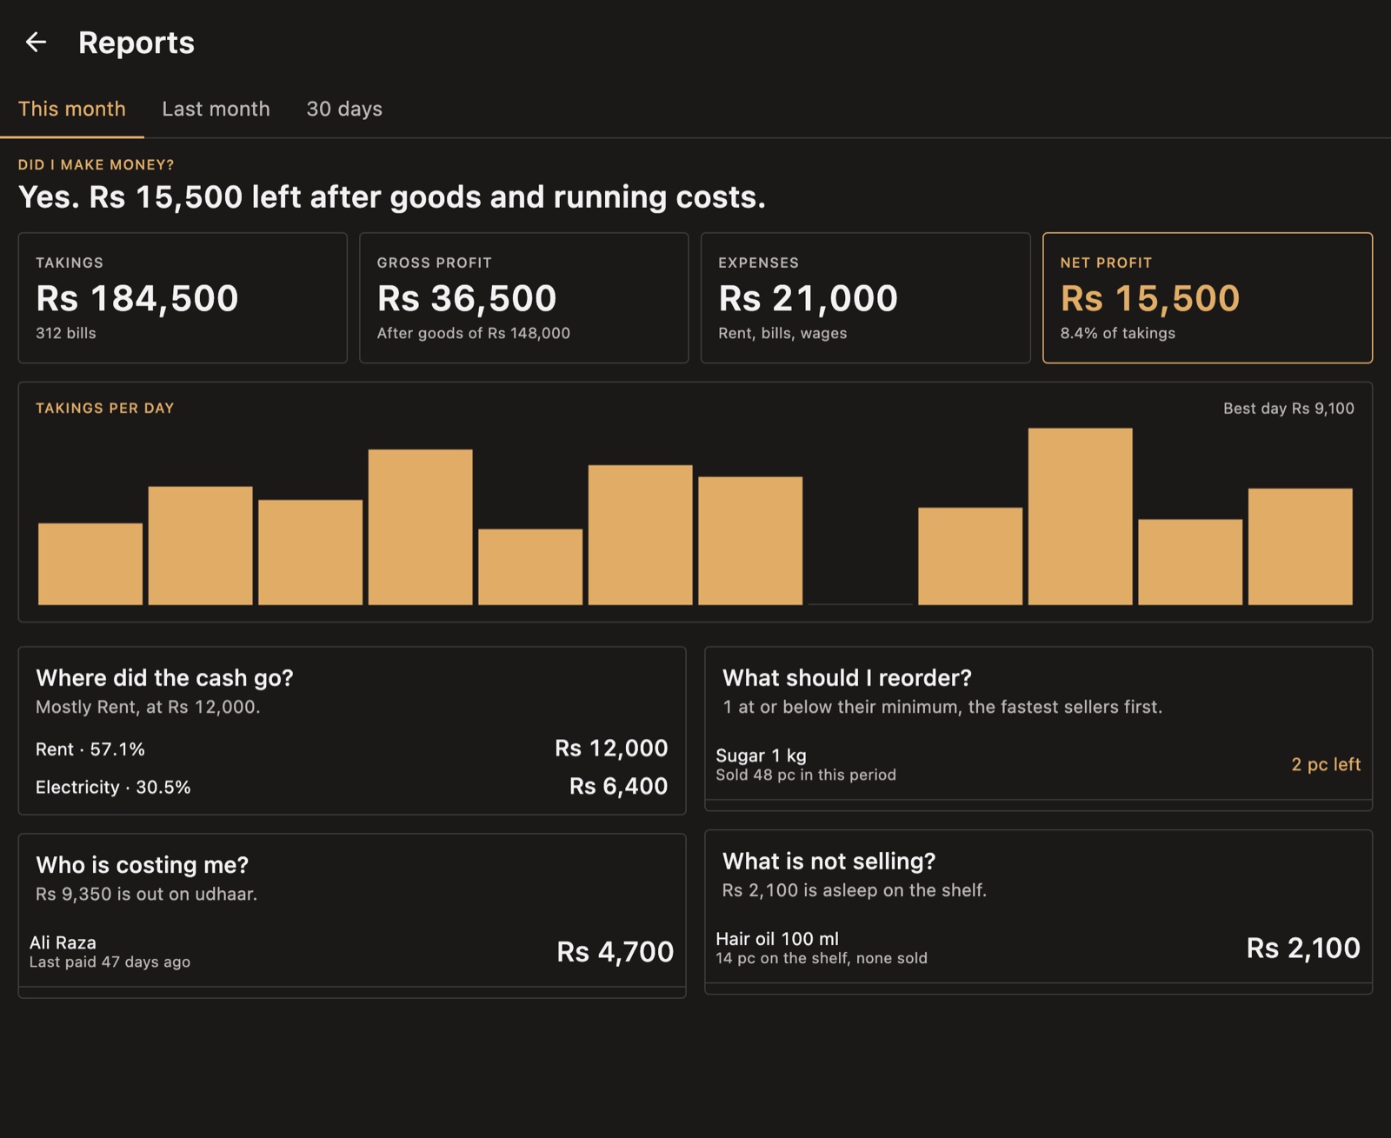
Task: Click the last bar of the takings chart
Action: point(1301,547)
